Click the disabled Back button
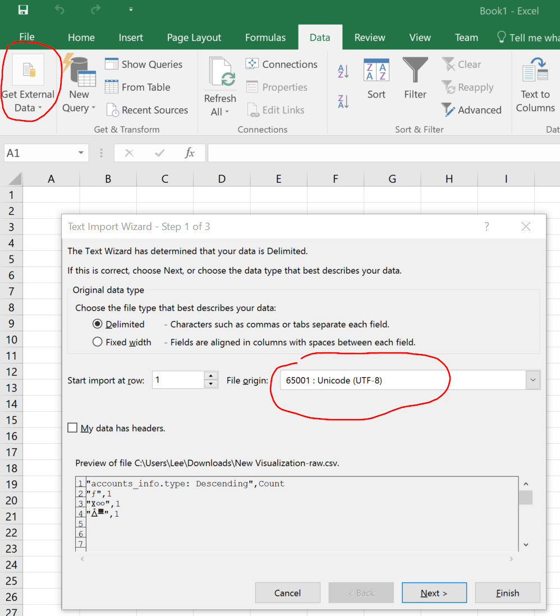 [361, 592]
